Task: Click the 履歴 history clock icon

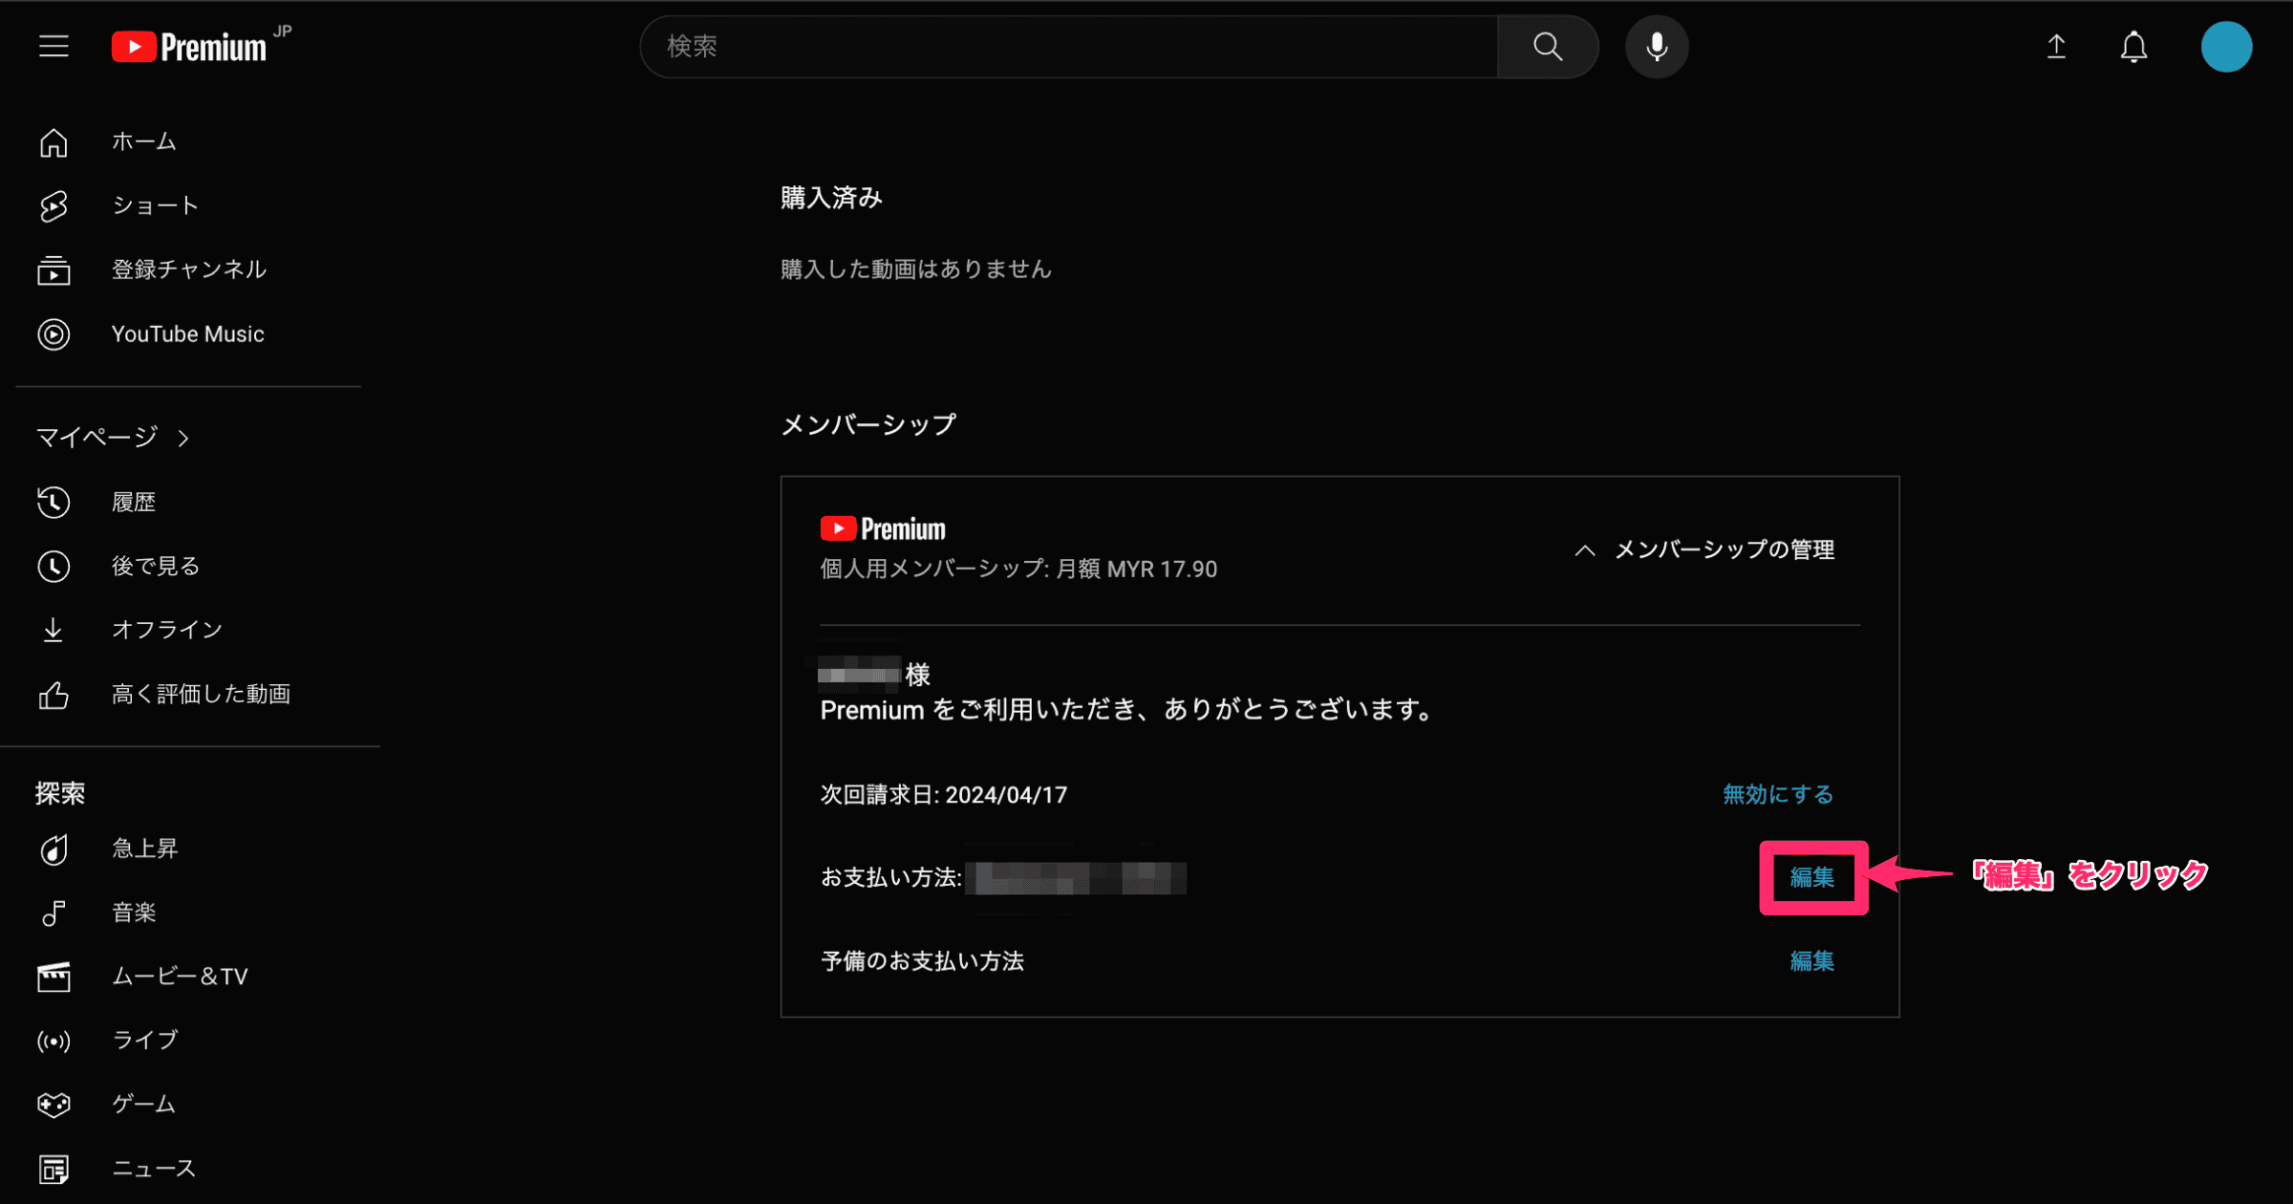Action: tap(54, 502)
